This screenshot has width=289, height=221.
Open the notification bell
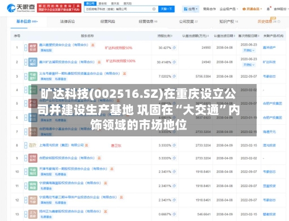268,9
